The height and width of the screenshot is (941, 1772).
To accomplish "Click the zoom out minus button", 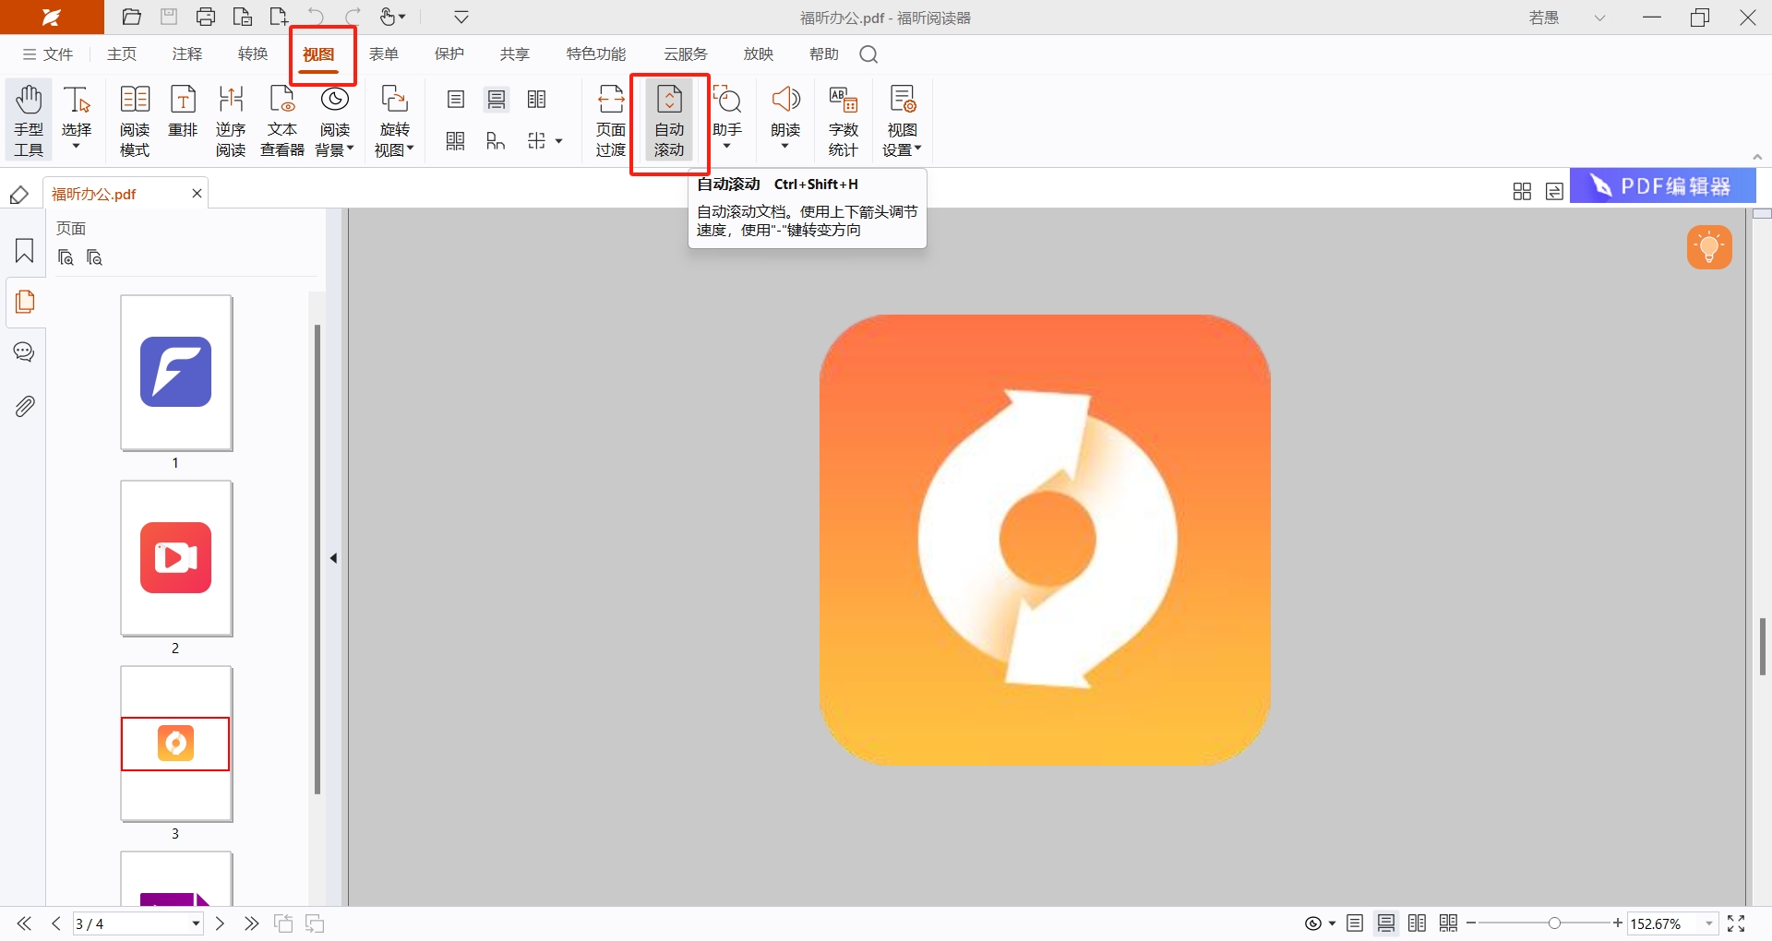I will (1471, 923).
